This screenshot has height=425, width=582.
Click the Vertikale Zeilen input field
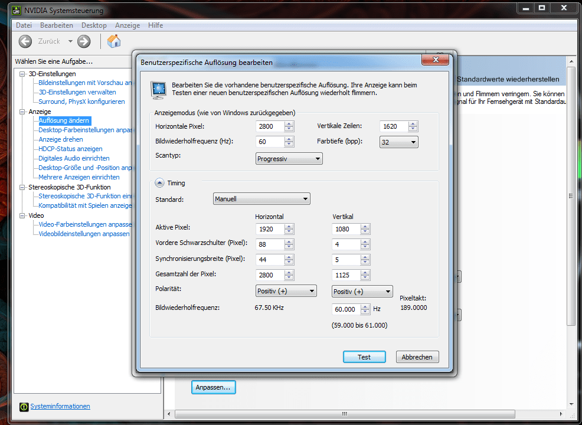point(394,126)
